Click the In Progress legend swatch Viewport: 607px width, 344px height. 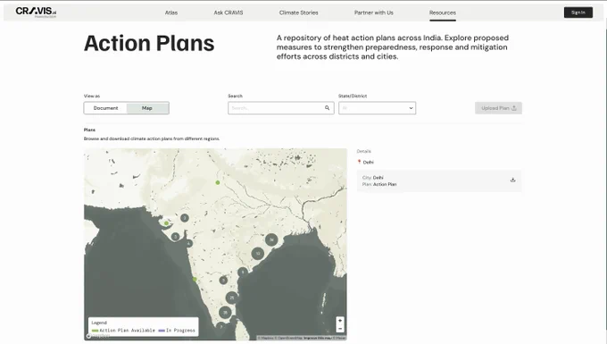point(162,331)
